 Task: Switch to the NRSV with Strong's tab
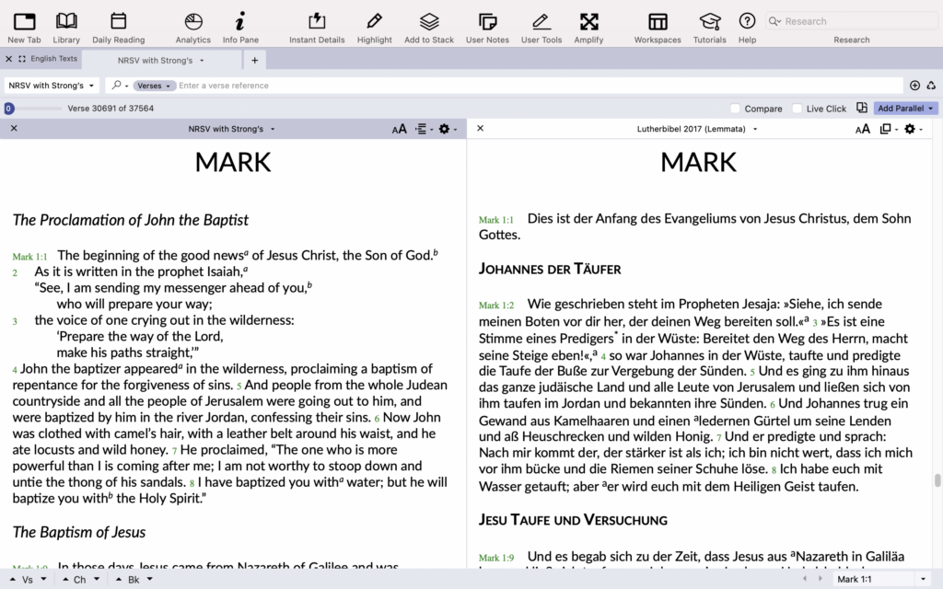pos(157,60)
